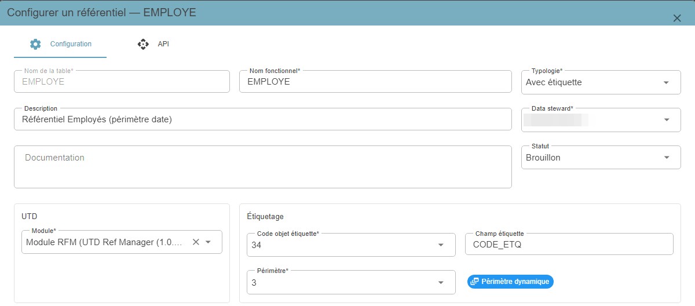
Task: Open the Périmètre dropdown arrow
Action: point(441,282)
